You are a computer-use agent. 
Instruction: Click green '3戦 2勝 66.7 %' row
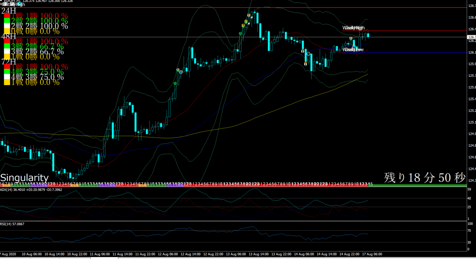pyautogui.click(x=37, y=46)
